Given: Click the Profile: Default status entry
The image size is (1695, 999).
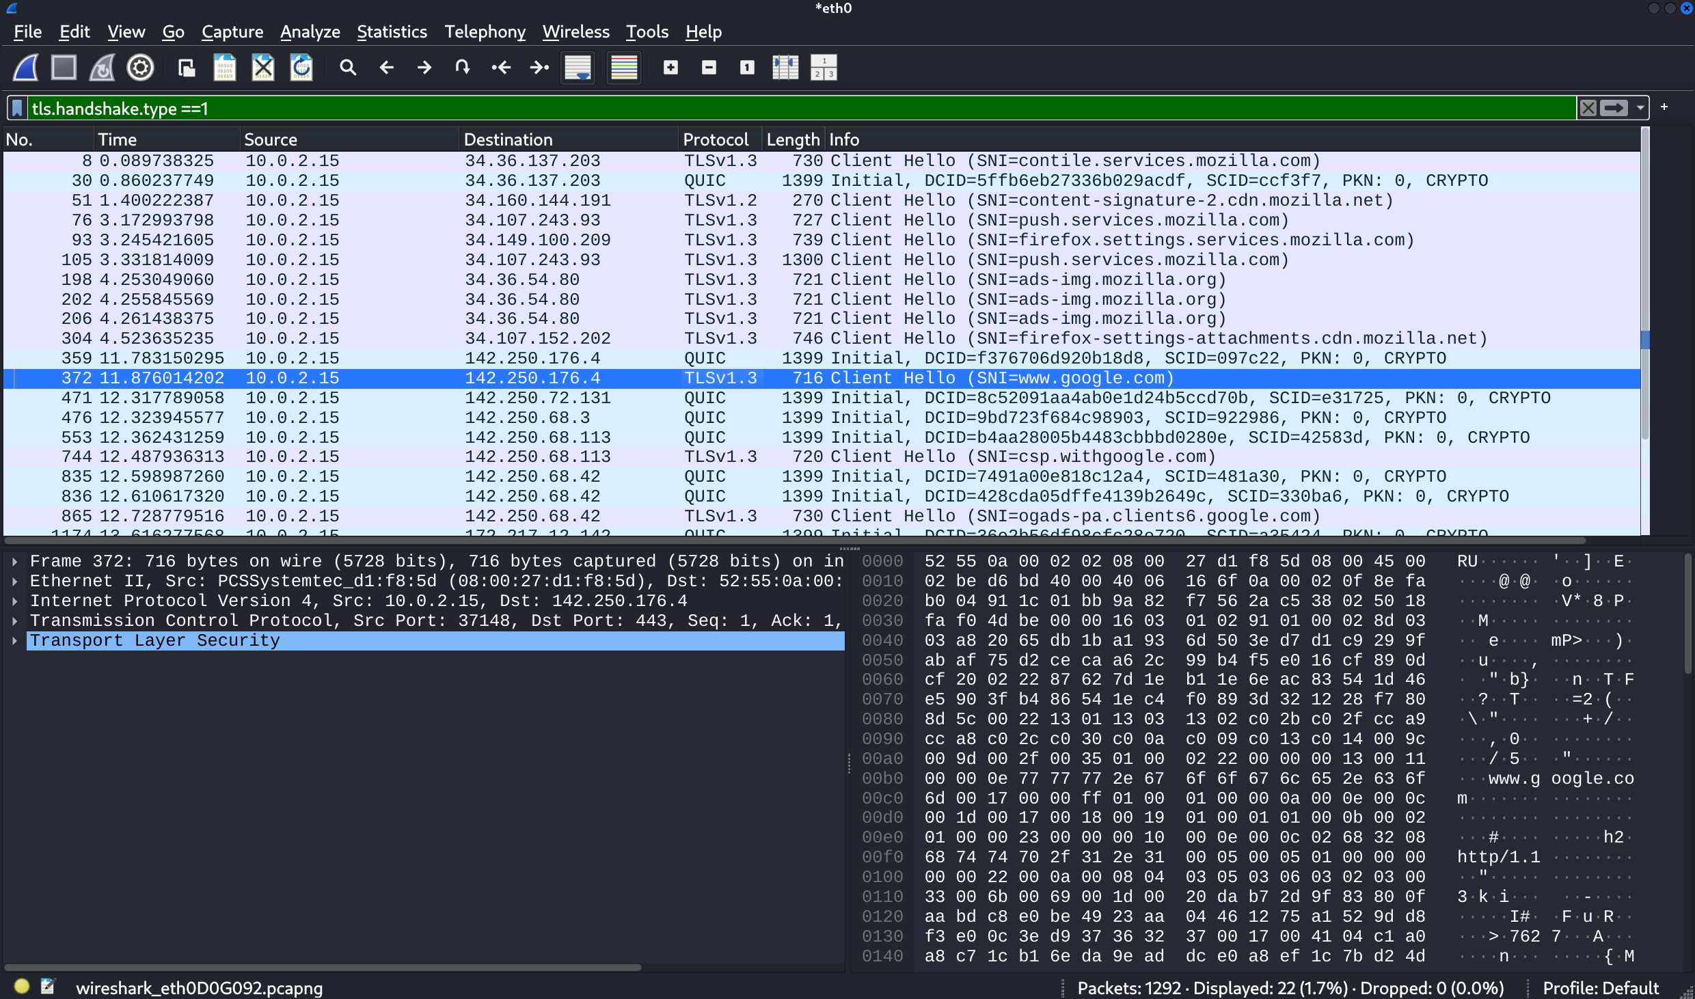Looking at the screenshot, I should pyautogui.click(x=1600, y=988).
